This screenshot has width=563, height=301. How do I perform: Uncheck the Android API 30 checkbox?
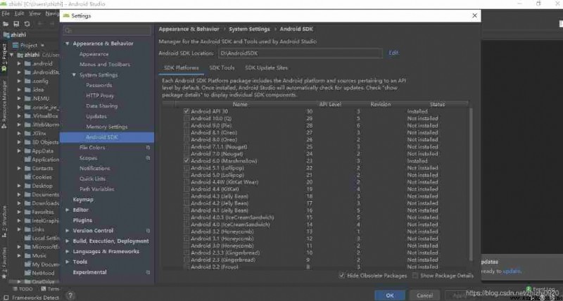186,111
